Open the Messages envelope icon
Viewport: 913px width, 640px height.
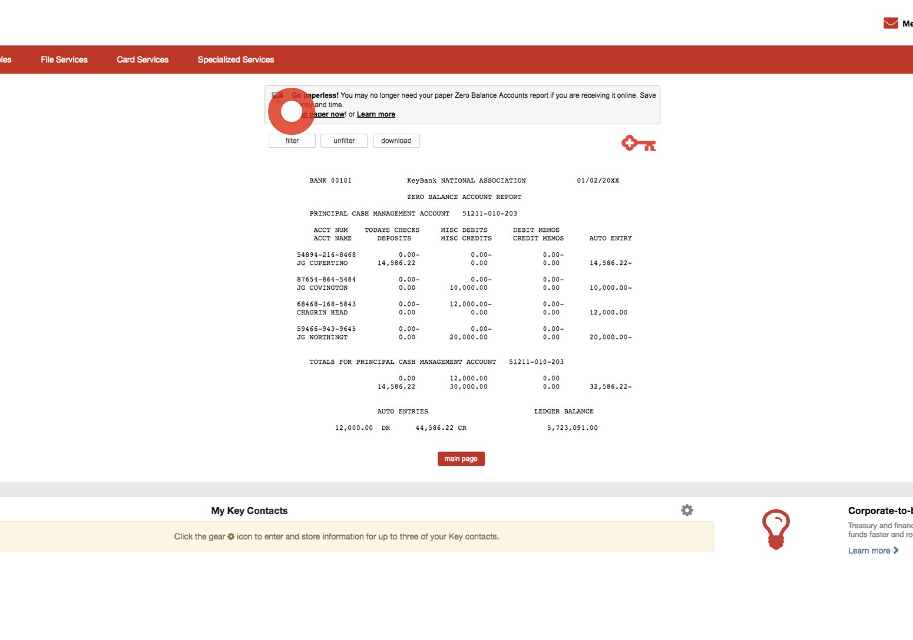click(x=889, y=23)
